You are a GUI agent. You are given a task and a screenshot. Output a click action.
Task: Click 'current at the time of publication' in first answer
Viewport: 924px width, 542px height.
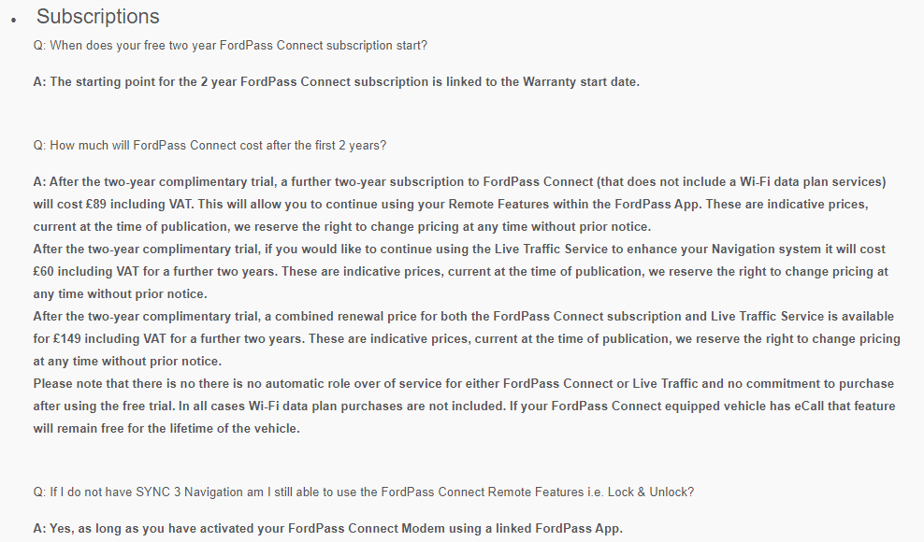coord(130,227)
